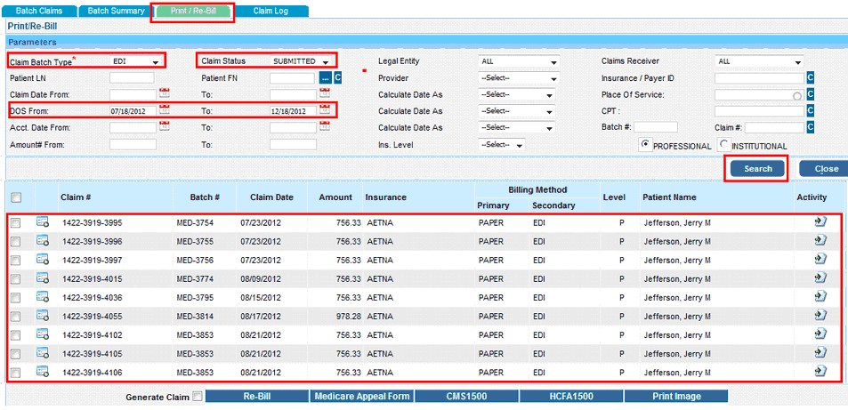Click activity icon for claim 1422-3919-4055
The image size is (848, 410).
820,315
